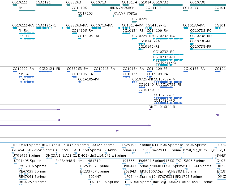
Task: Select EST UT01495.3prime
Action: [26, 156]
